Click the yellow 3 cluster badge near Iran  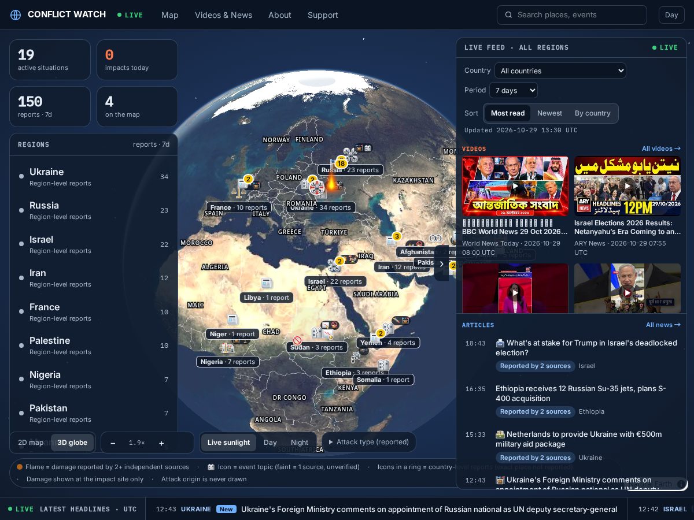[397, 236]
